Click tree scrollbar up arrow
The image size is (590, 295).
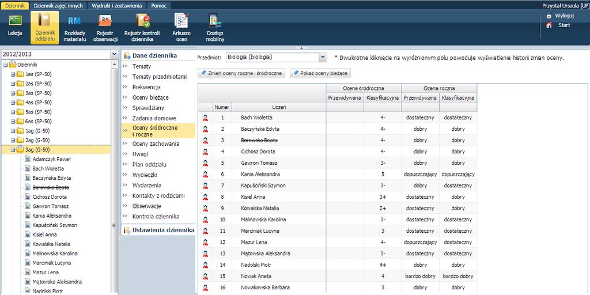[x=115, y=65]
